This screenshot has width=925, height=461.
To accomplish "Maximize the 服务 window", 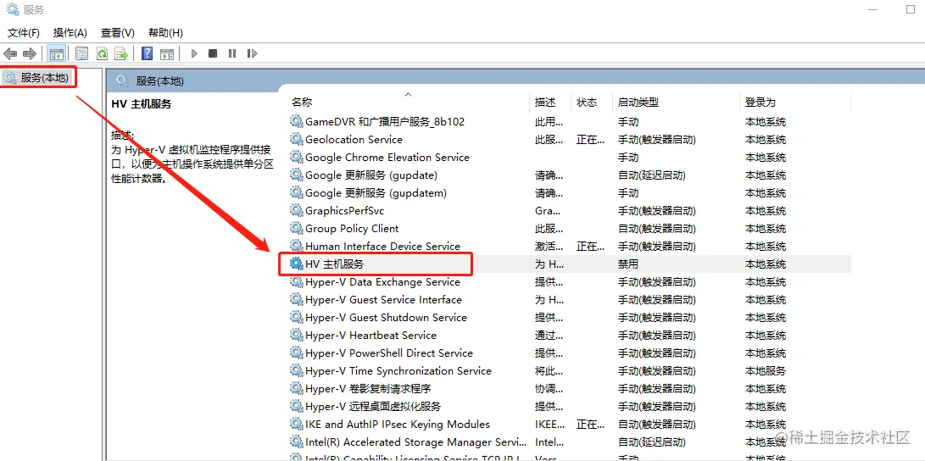I will [x=911, y=9].
